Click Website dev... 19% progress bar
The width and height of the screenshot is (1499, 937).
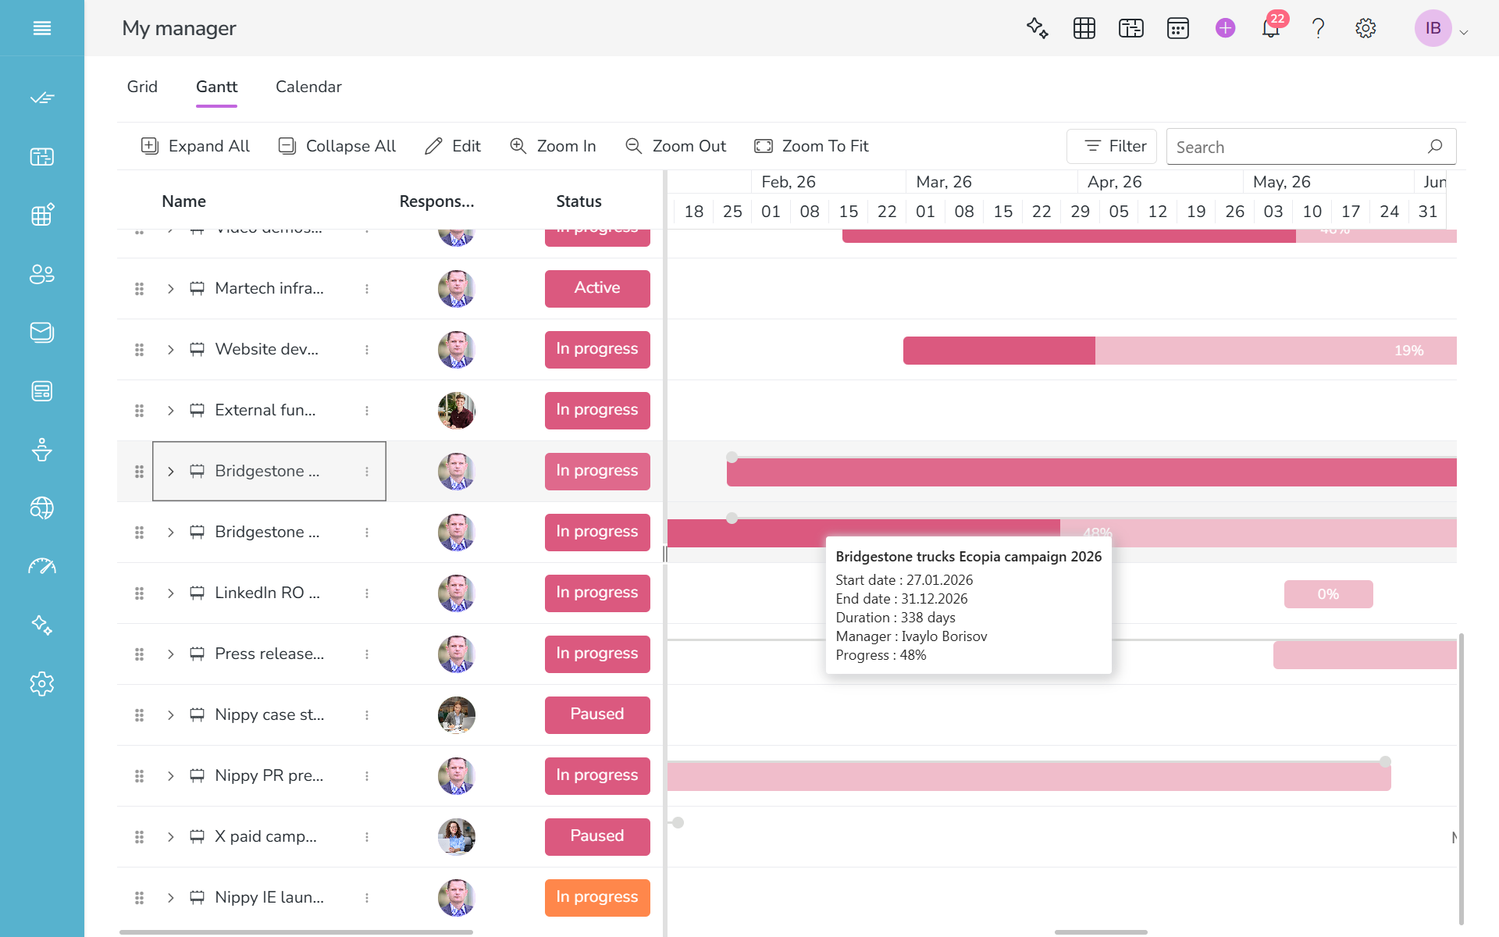pos(1180,351)
